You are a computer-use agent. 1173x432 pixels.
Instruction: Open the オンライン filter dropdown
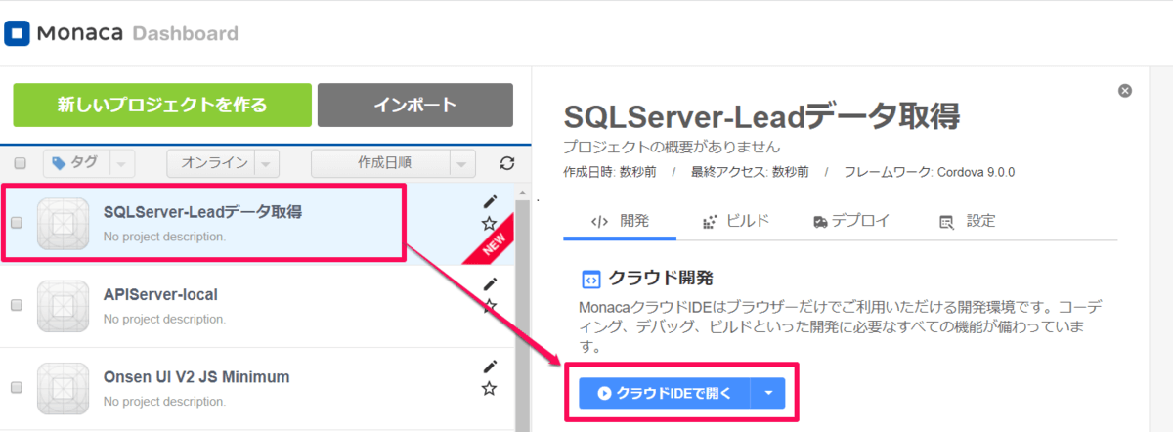point(224,163)
